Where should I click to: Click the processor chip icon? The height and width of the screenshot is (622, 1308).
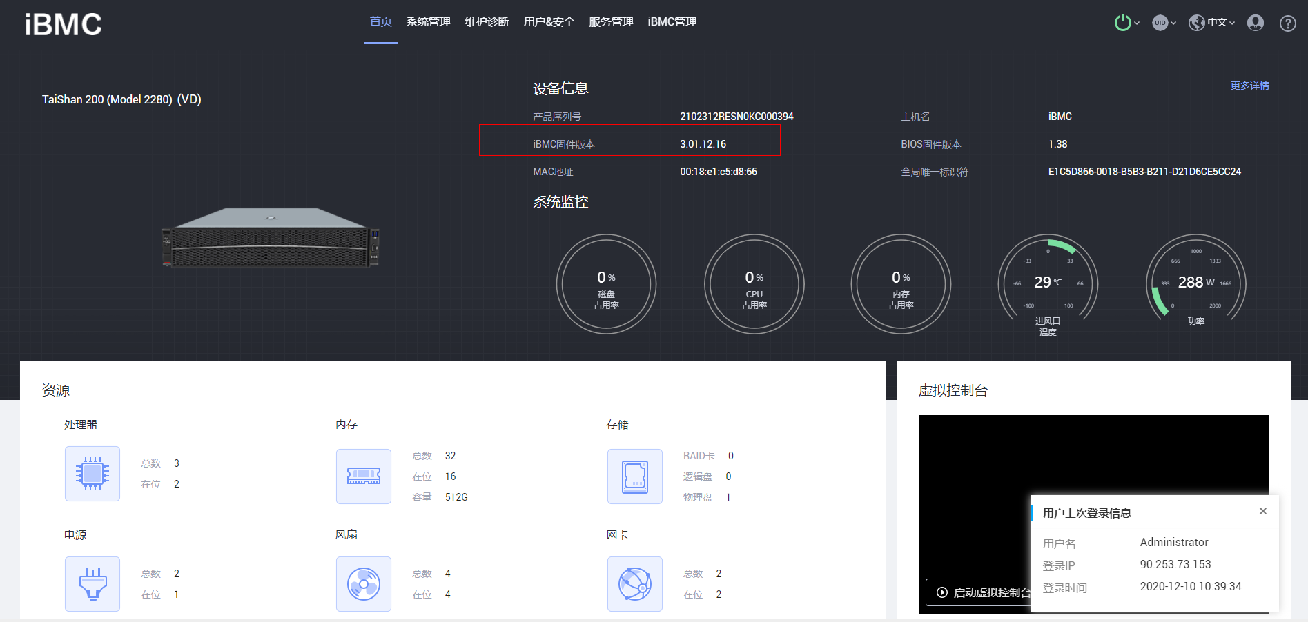pos(92,474)
